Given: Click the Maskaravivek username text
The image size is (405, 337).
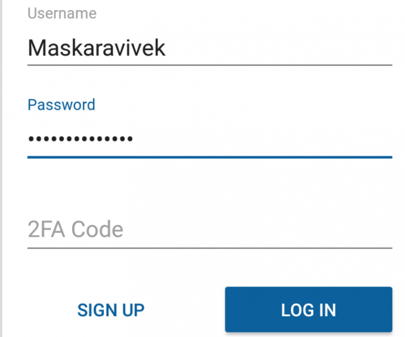Looking at the screenshot, I should 96,48.
